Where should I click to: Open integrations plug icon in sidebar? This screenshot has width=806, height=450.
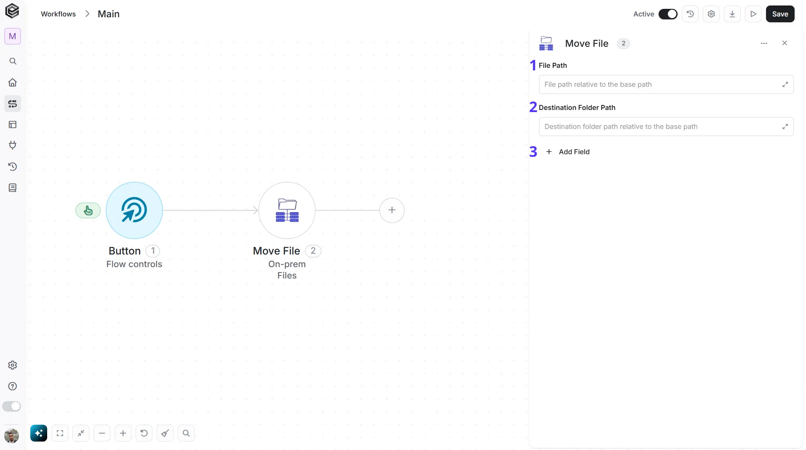click(13, 146)
